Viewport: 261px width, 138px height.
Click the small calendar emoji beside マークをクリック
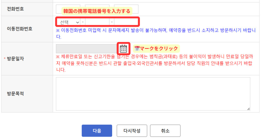137,49
